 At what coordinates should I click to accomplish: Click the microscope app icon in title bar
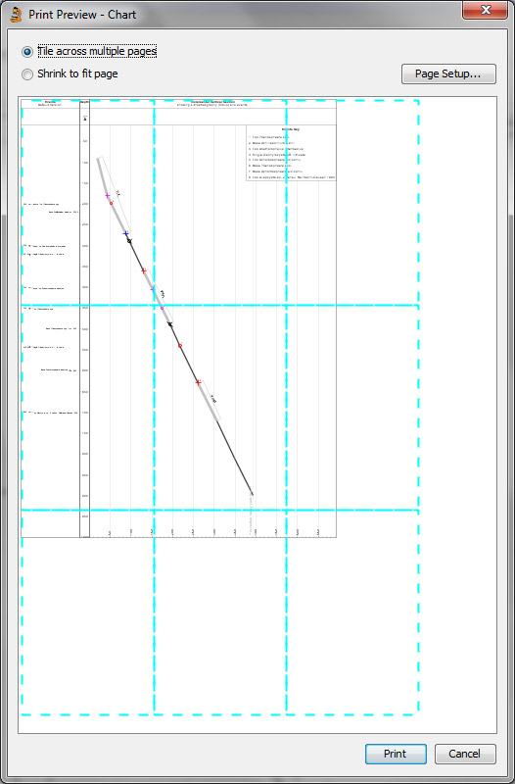click(16, 14)
